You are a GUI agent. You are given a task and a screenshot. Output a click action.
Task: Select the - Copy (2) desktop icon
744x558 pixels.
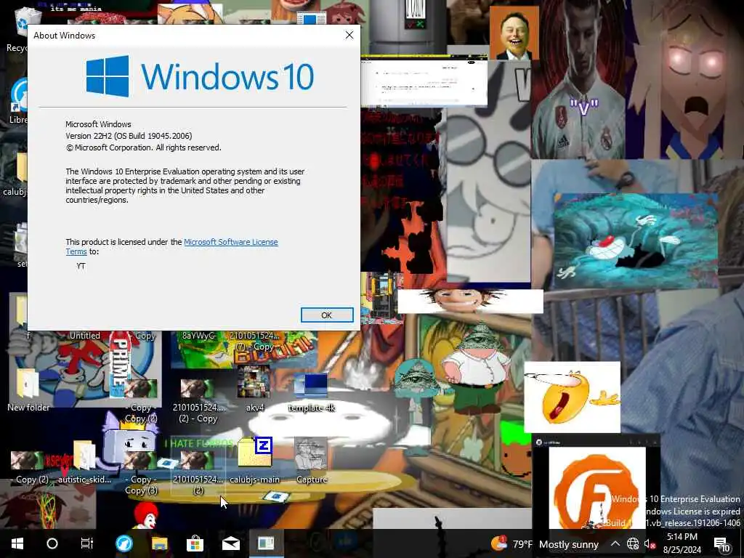[x=28, y=466]
